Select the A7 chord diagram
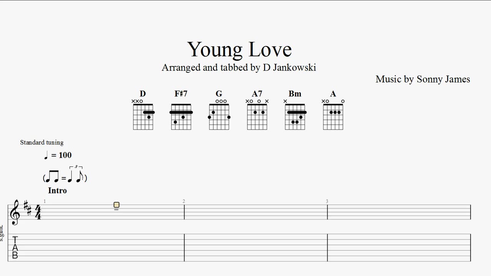Viewport: 491px width, 276px height. [x=257, y=110]
